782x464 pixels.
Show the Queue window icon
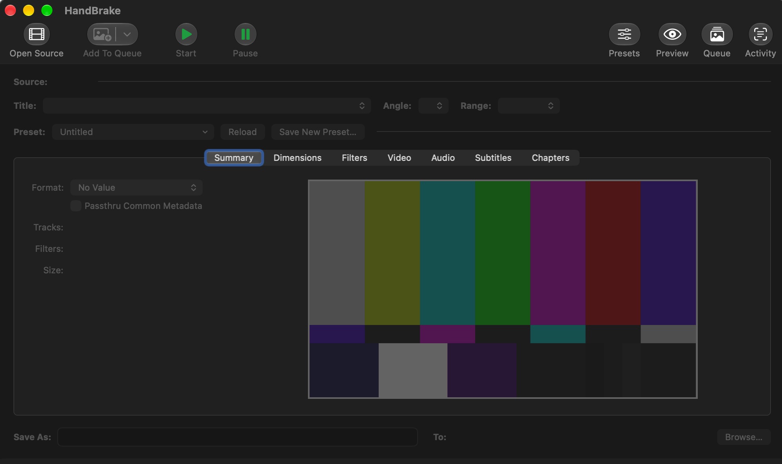(x=717, y=34)
